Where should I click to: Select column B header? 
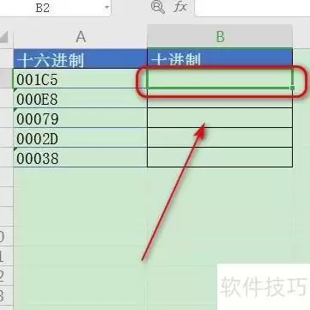[x=220, y=37]
